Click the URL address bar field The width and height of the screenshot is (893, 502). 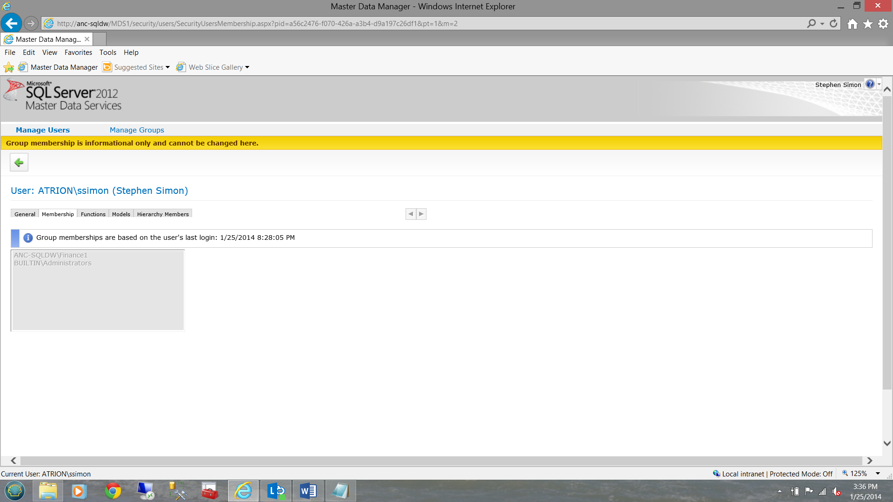point(419,23)
